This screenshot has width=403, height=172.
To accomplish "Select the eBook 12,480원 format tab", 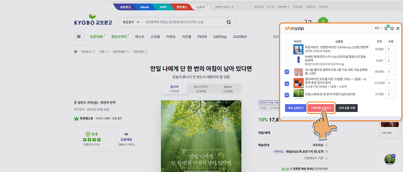I will coord(228,89).
